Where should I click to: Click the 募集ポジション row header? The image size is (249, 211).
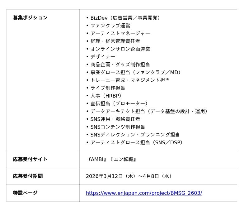pyautogui.click(x=30, y=18)
